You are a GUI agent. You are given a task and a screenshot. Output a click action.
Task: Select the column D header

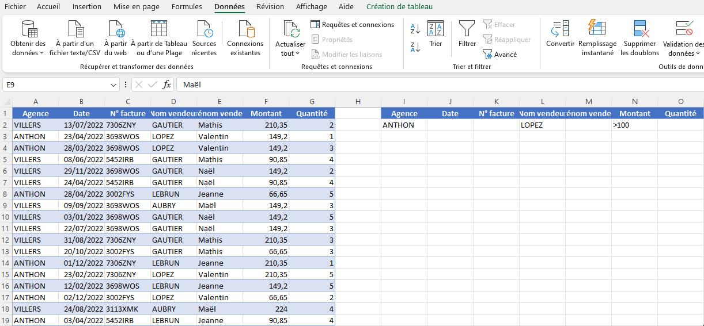[173, 102]
